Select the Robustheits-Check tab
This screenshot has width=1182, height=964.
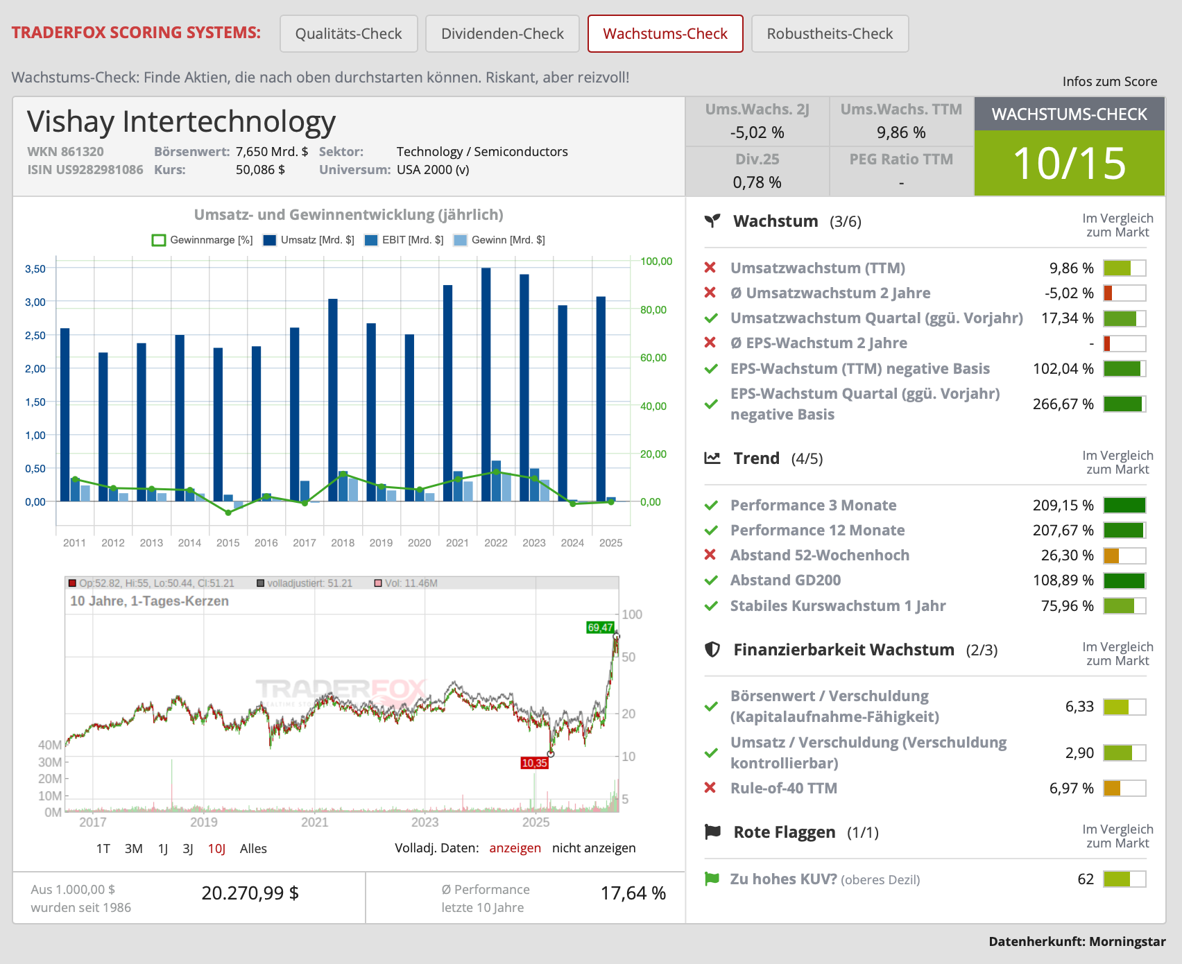pos(830,34)
